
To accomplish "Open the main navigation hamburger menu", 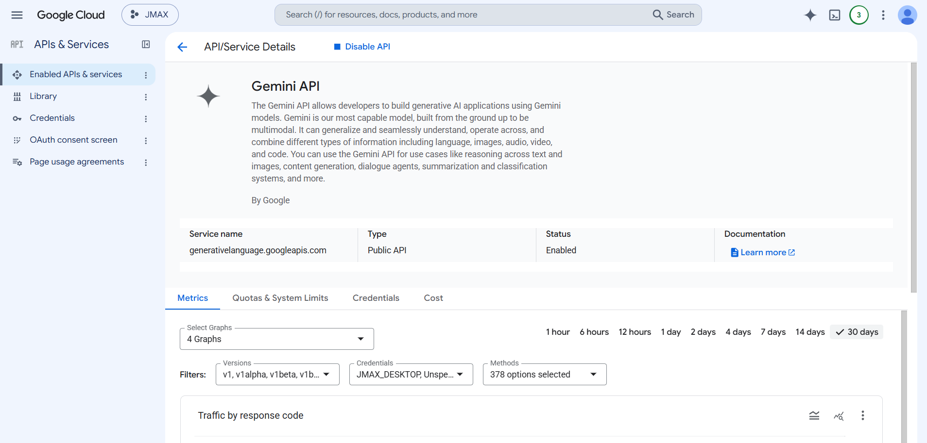I will click(17, 15).
